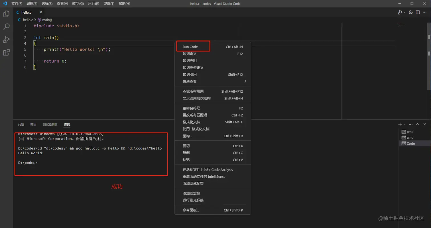Open the 转到(G) menu
Screen dimensions: 431x228
[x=78, y=4]
